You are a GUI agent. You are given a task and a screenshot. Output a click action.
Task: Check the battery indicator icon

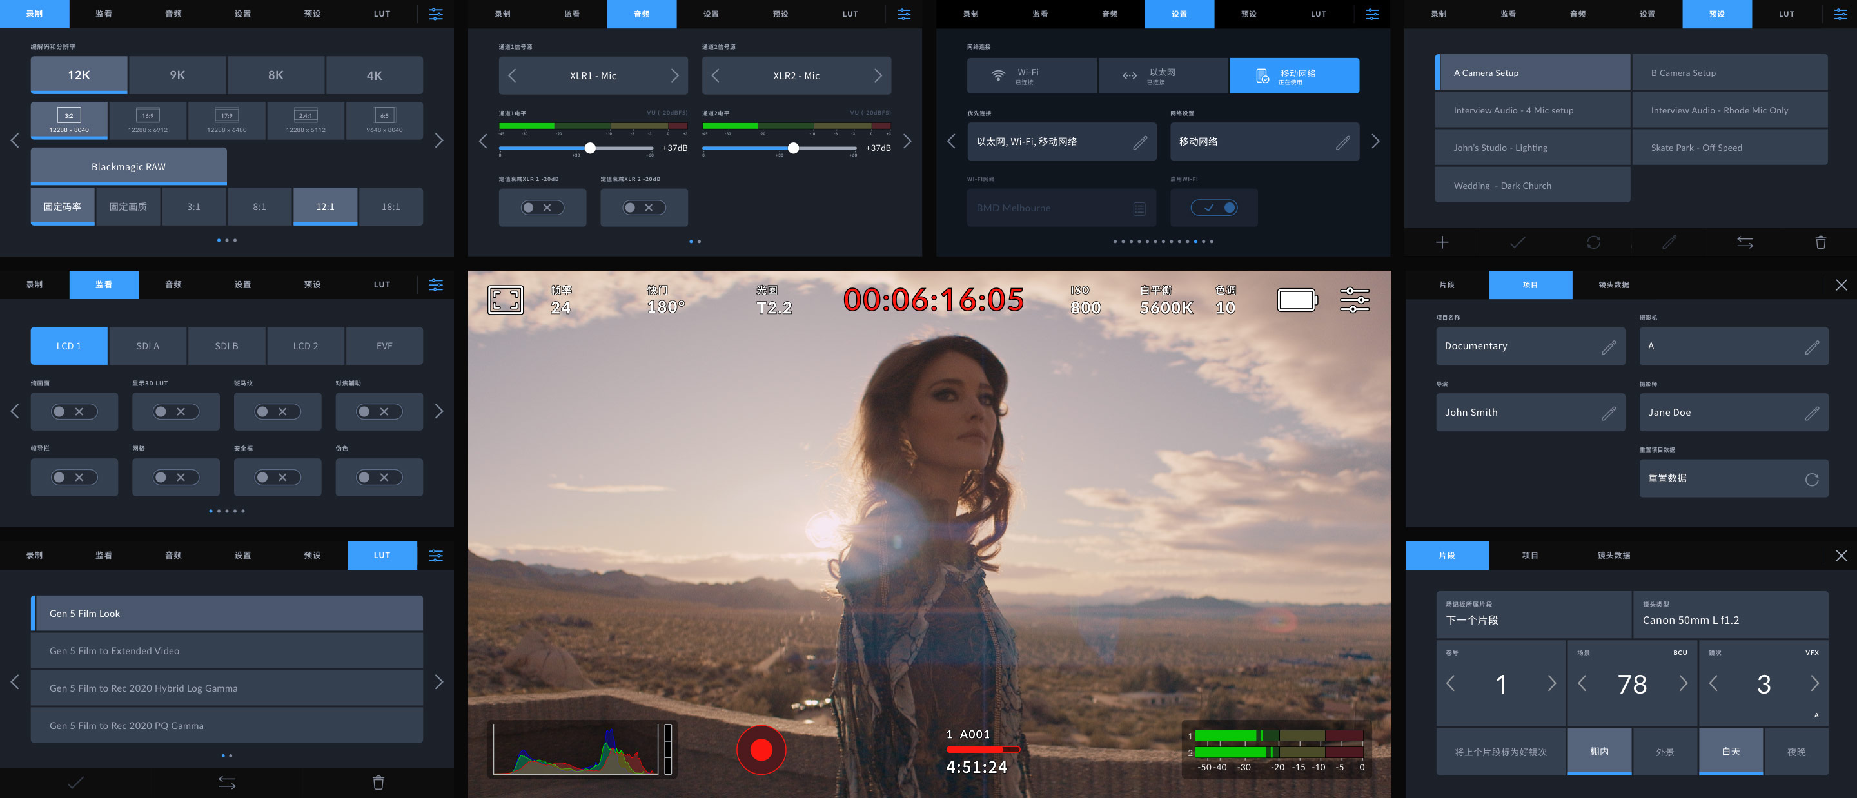click(1295, 299)
